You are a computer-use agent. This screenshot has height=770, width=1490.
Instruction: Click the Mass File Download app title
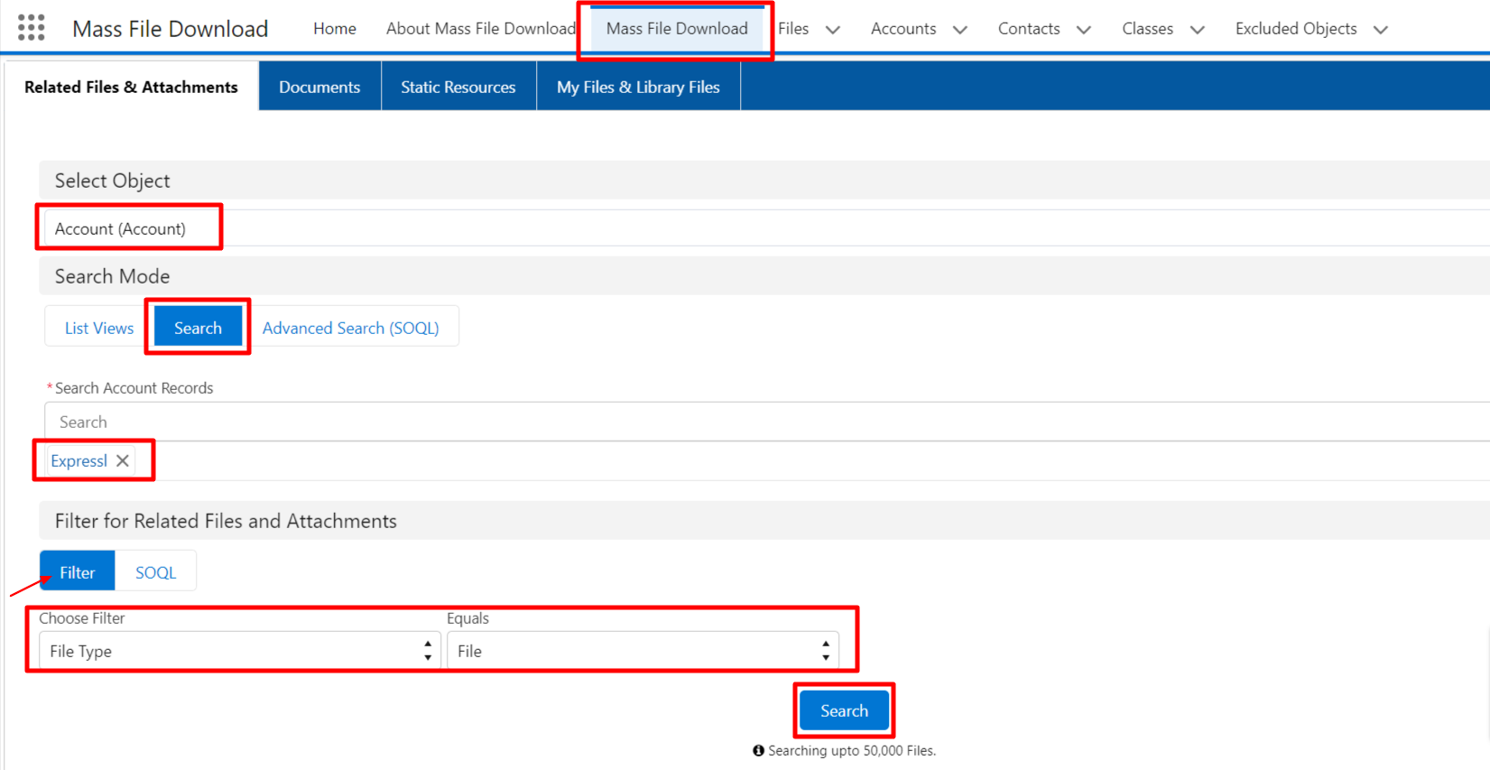[x=170, y=29]
